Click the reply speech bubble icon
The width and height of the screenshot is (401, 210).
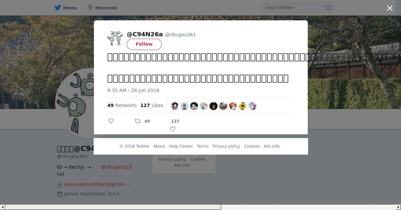111,121
